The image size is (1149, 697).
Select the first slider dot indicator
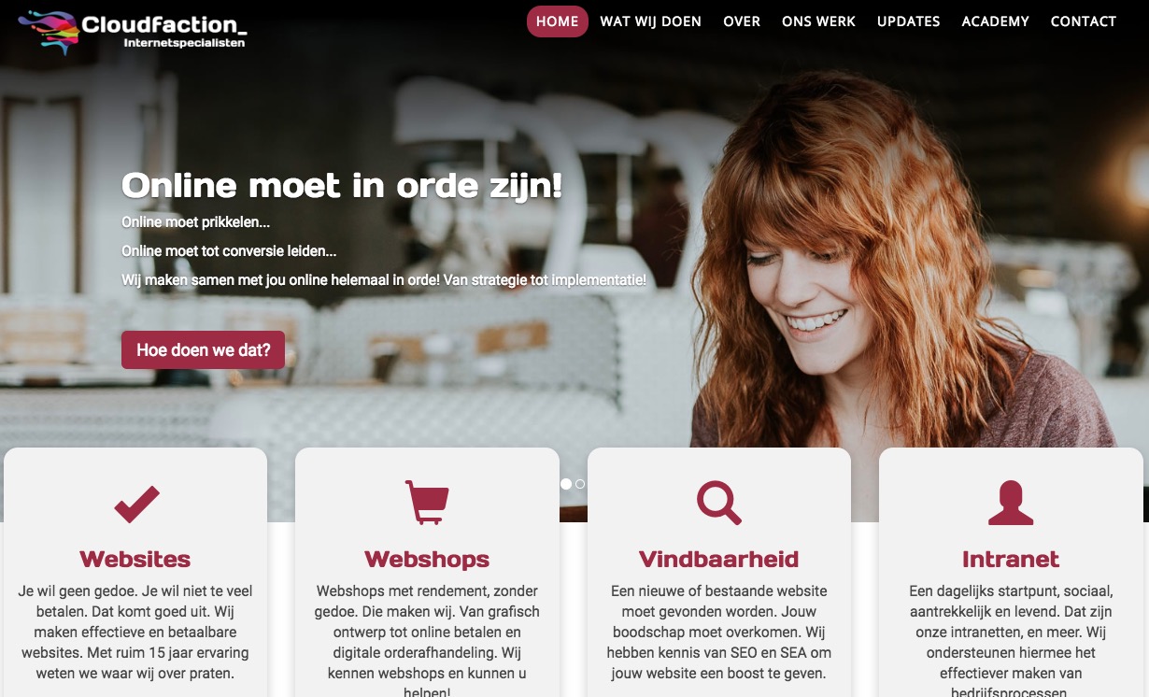coord(566,484)
